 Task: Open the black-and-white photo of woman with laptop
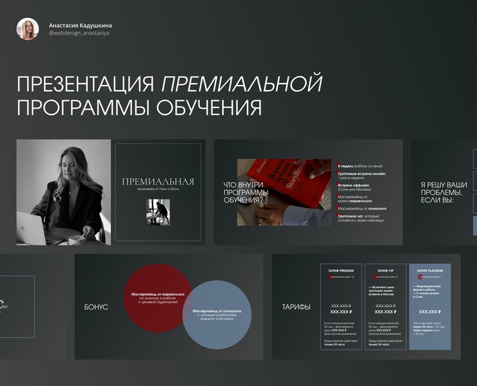(x=64, y=192)
